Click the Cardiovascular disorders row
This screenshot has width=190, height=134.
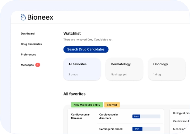point(130,116)
